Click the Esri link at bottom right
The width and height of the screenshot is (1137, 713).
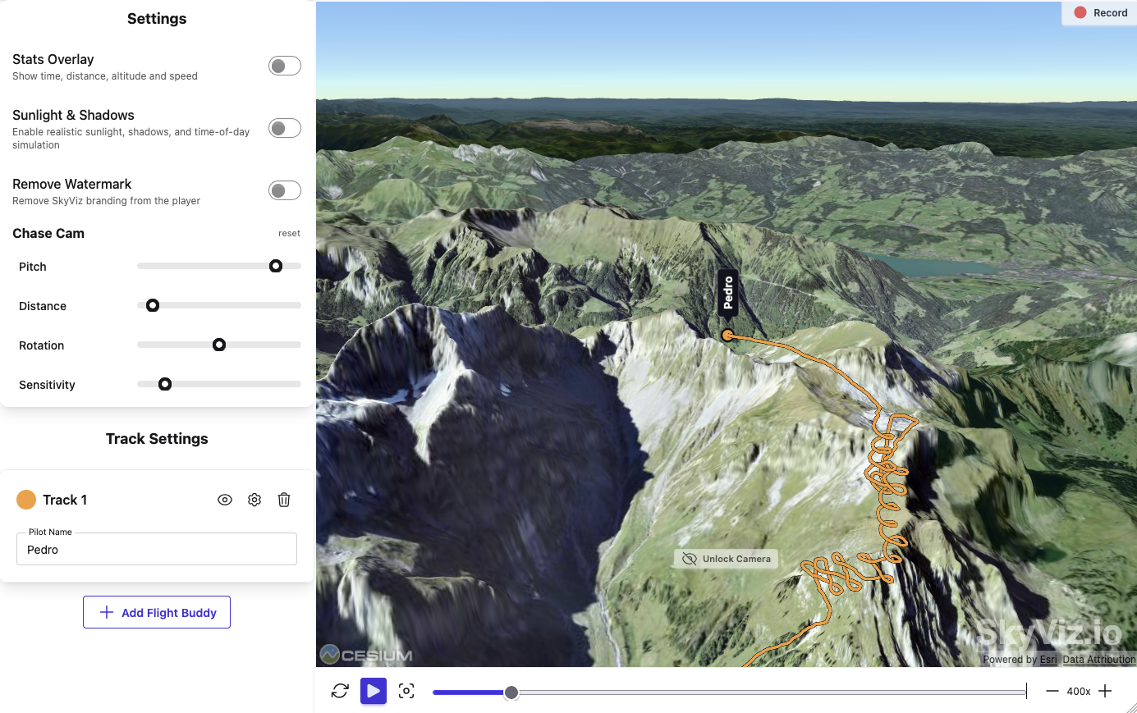pyautogui.click(x=1048, y=659)
